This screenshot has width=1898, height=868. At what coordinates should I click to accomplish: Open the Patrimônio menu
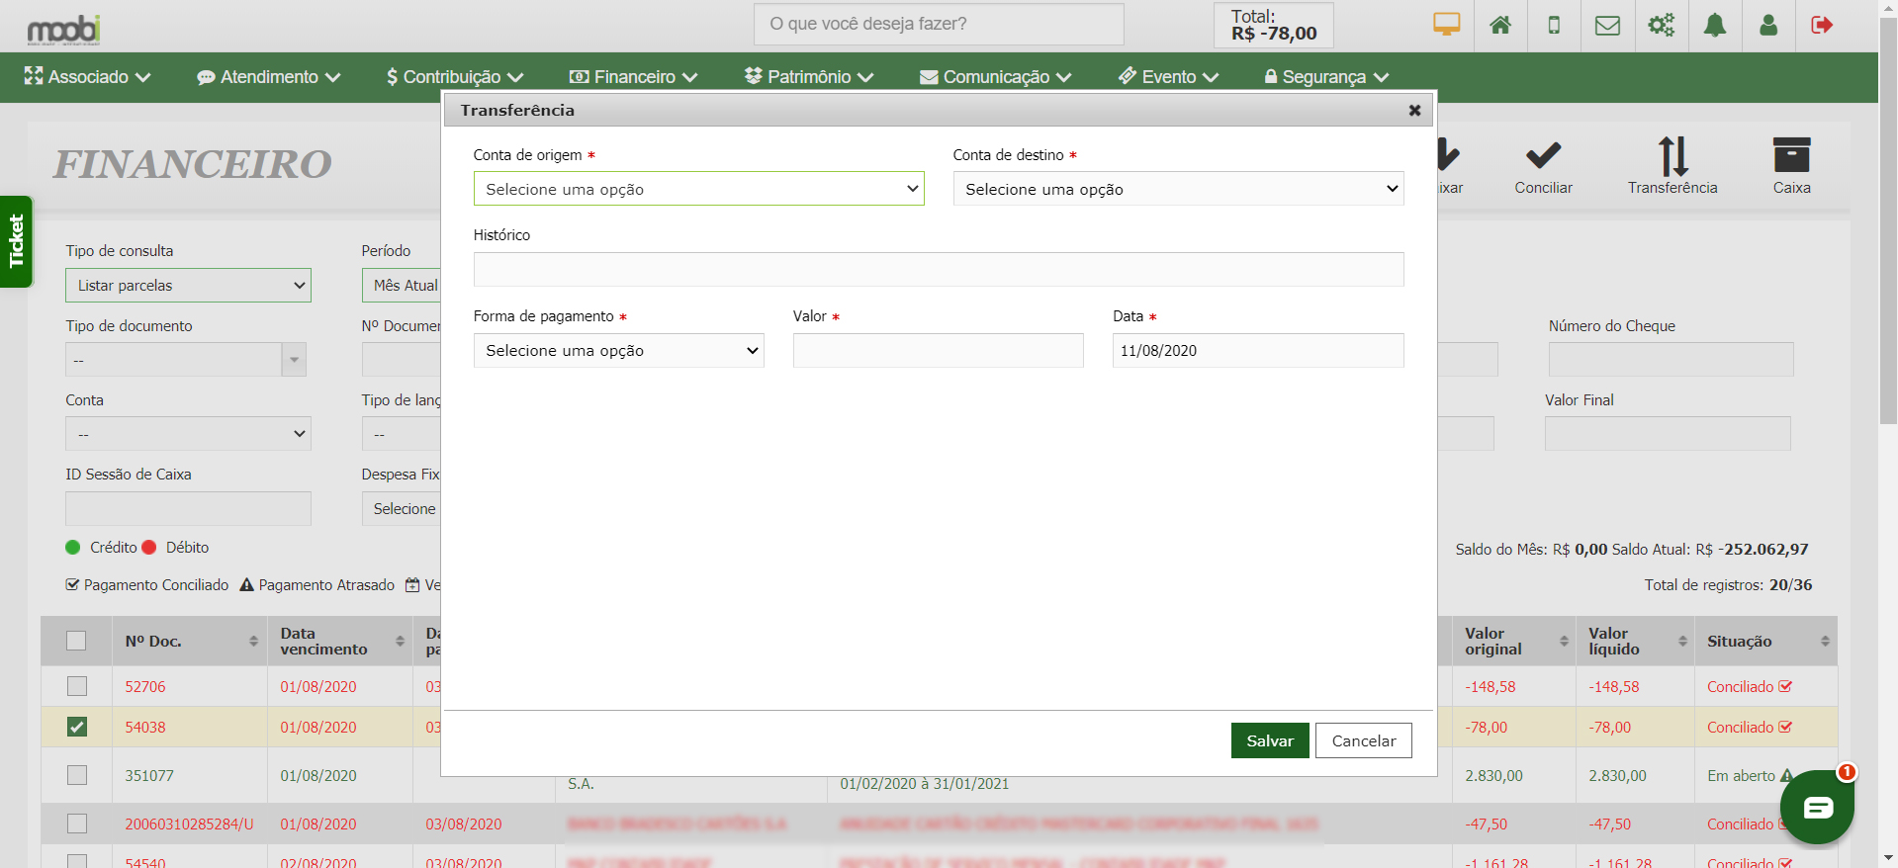coord(808,77)
